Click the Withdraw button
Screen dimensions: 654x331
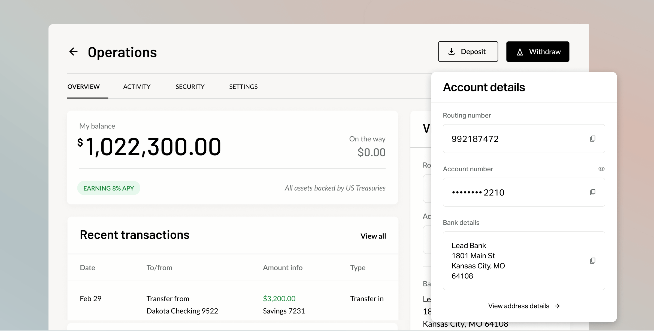pyautogui.click(x=538, y=51)
